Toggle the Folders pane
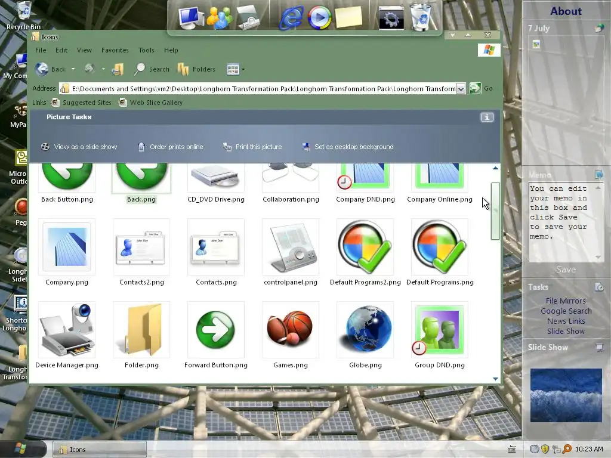Screen dimensions: 611x458 (196, 69)
